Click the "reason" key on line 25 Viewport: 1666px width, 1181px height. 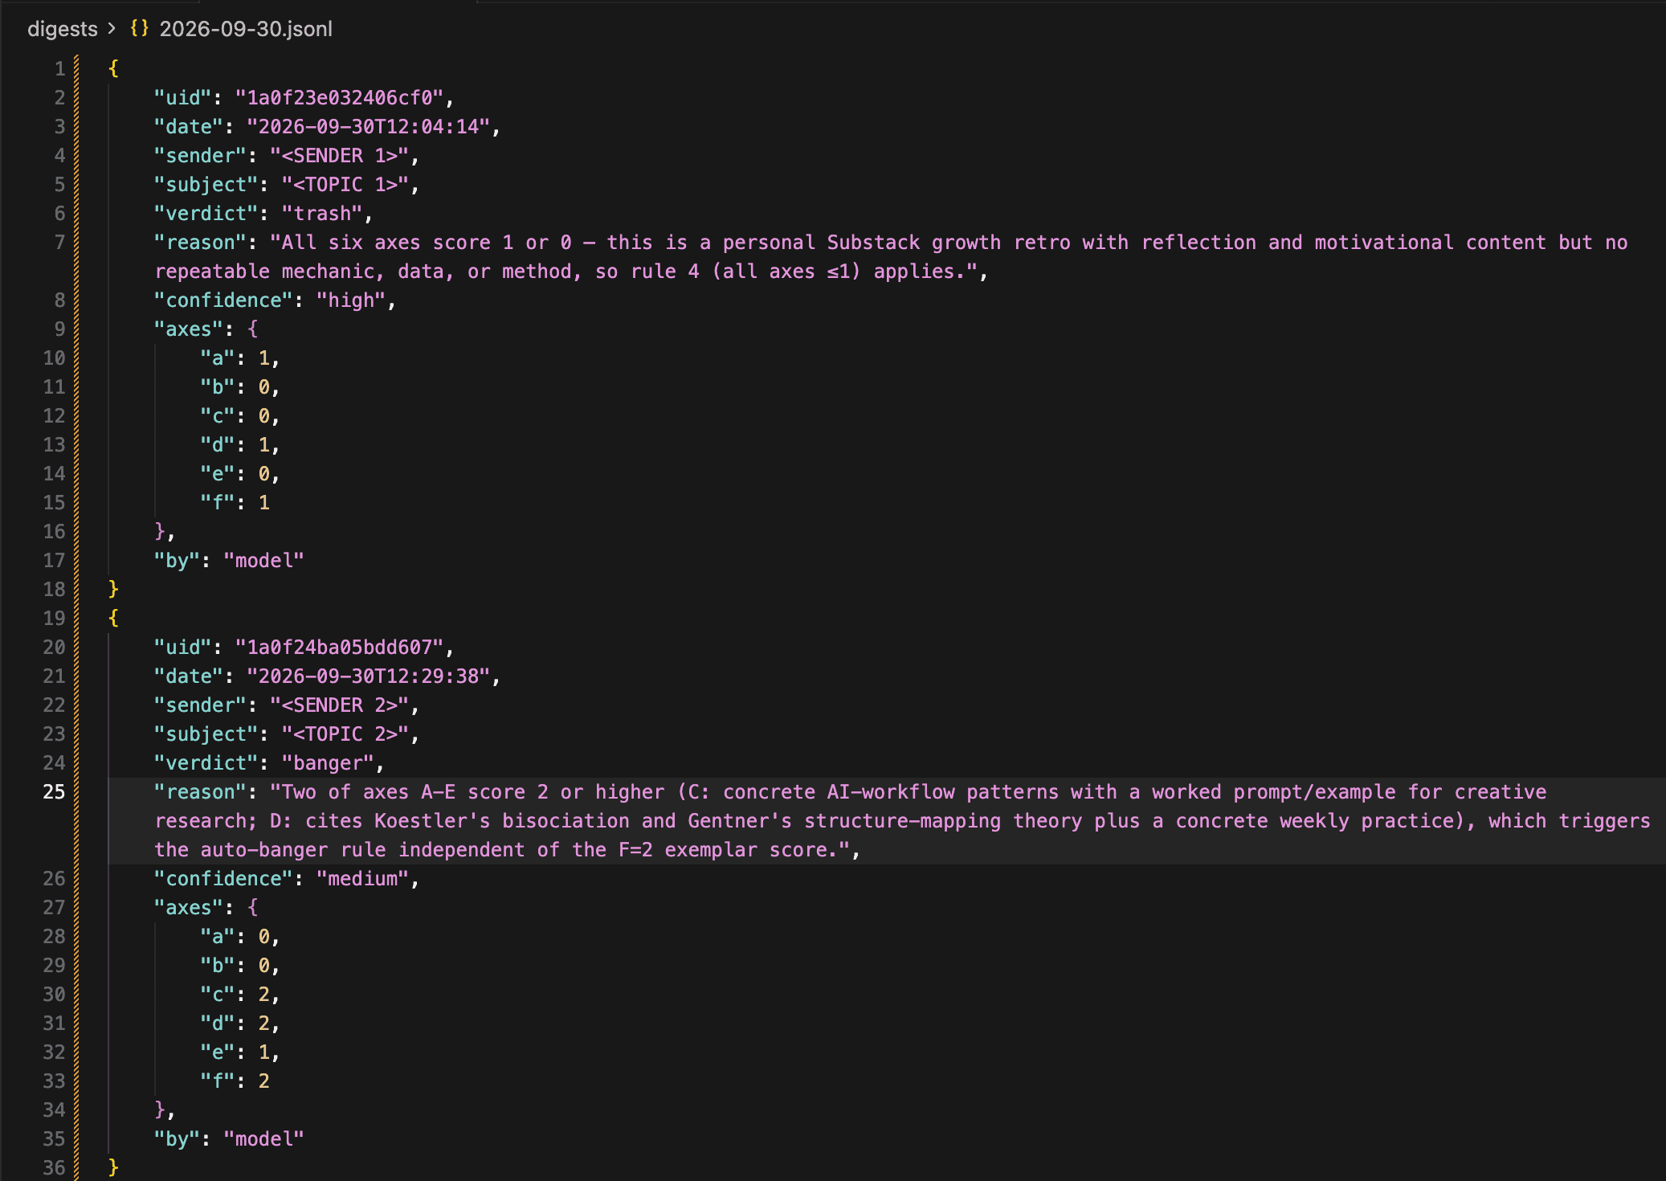(200, 792)
